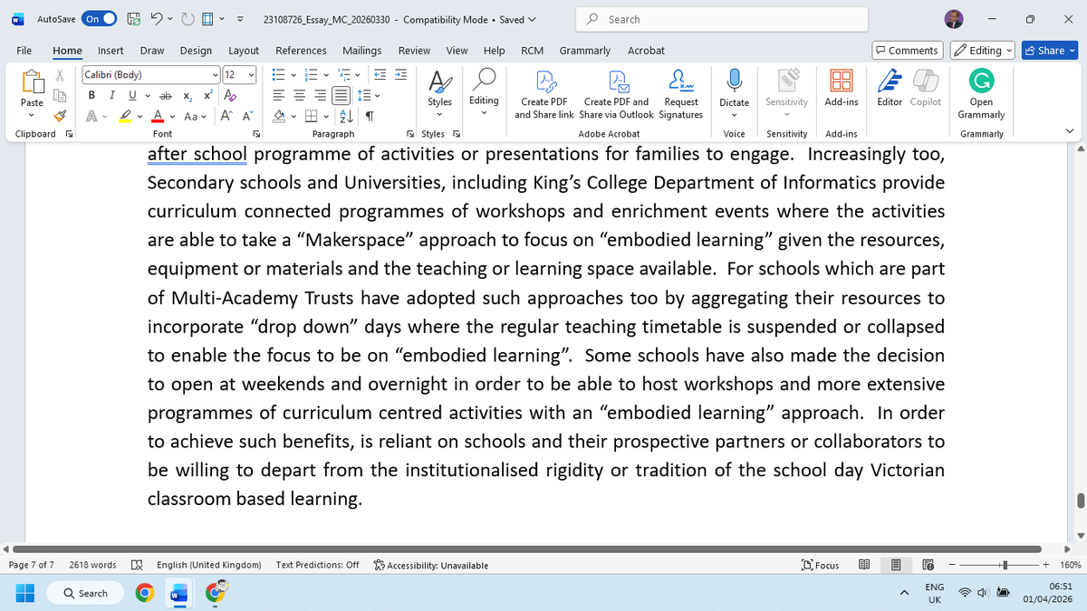Open the File menu
Viewport: 1087px width, 611px height.
24,51
